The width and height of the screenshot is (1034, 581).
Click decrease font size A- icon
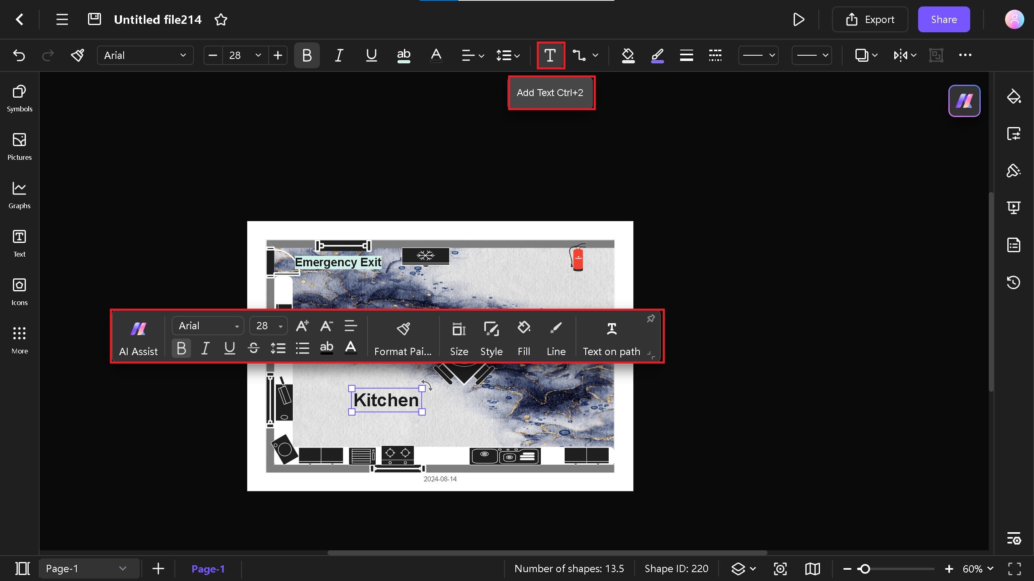pyautogui.click(x=326, y=326)
